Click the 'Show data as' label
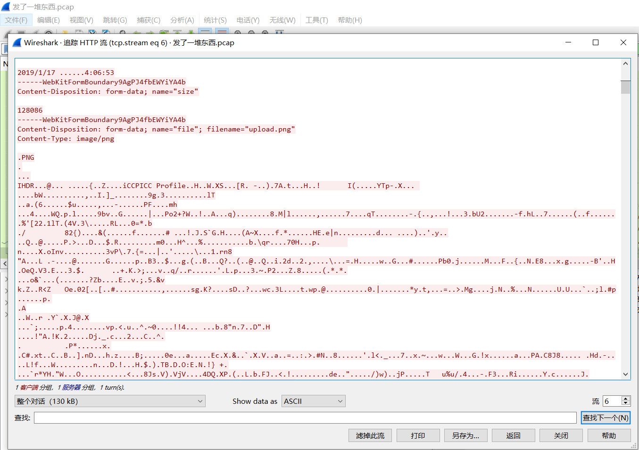 255,401
